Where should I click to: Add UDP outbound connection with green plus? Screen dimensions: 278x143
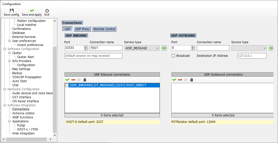pos(271,48)
